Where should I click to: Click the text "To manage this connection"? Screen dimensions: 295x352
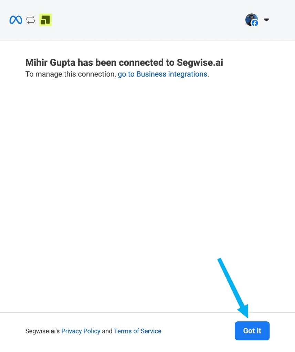(70, 74)
